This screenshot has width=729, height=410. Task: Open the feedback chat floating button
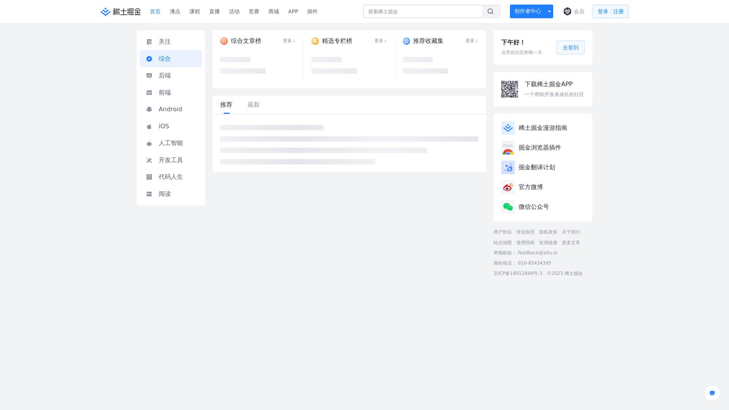coord(712,393)
